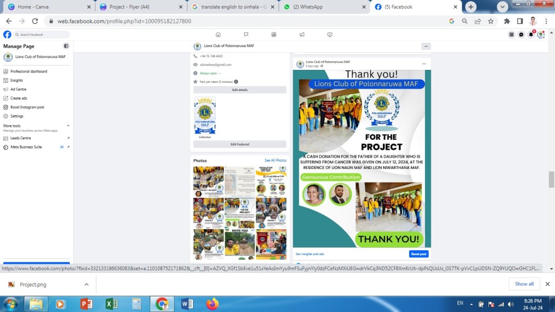Viewport: 555px width, 312px height.
Task: Open Messenger chat icon
Action: [x=521, y=34]
